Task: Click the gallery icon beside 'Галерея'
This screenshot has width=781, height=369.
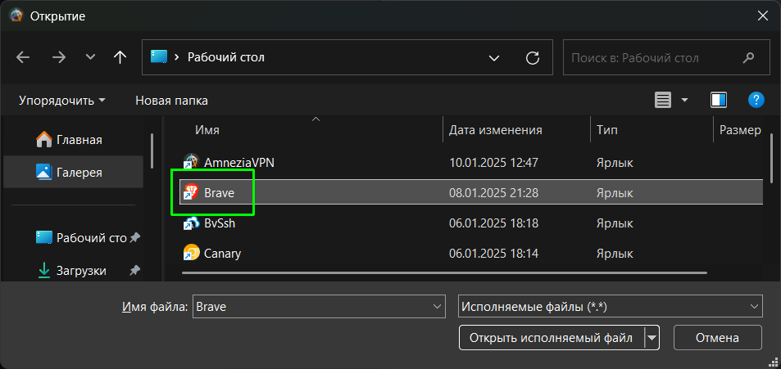Action: 43,172
